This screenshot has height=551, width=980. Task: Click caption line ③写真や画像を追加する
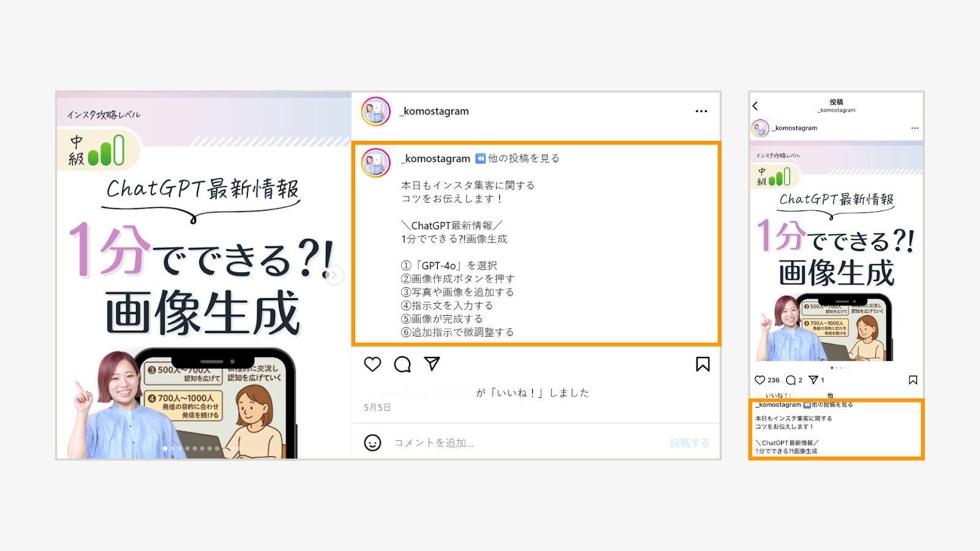point(458,293)
